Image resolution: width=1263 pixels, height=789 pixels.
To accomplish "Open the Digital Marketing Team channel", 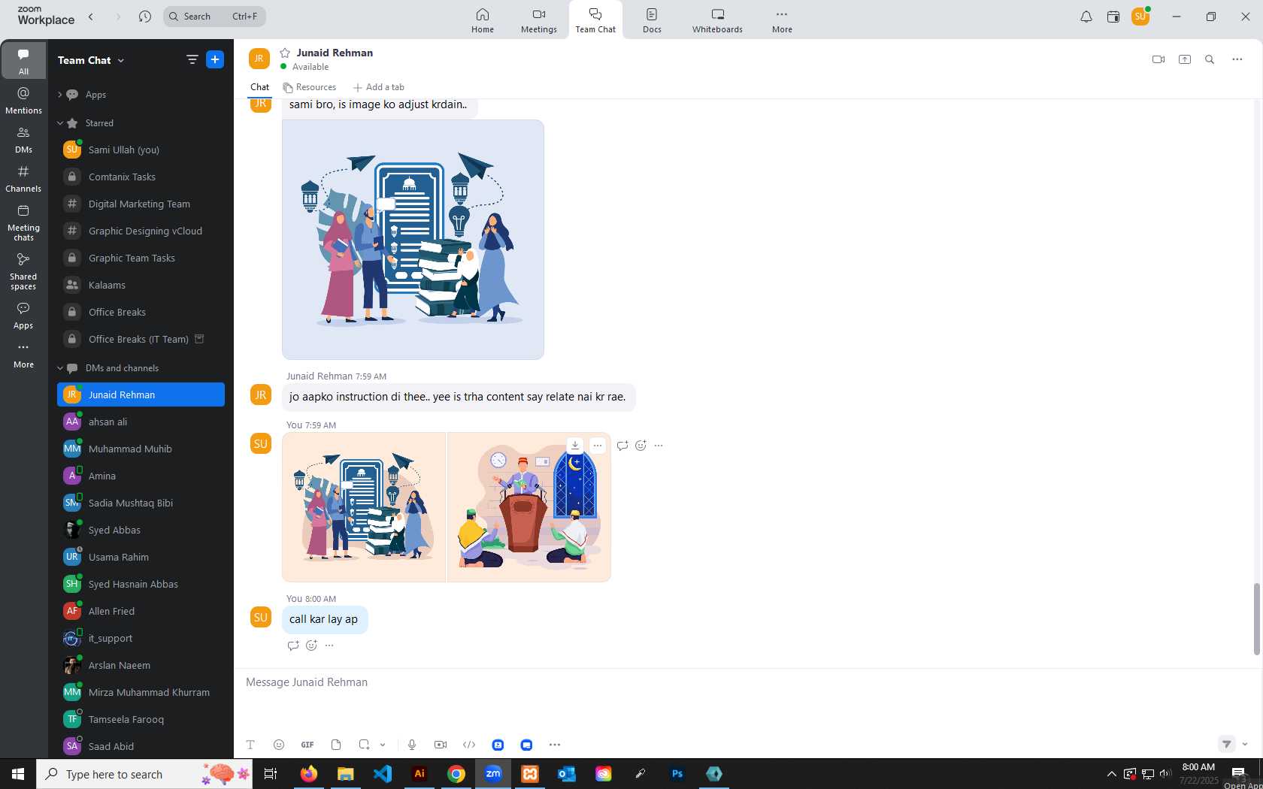I will pos(141,204).
